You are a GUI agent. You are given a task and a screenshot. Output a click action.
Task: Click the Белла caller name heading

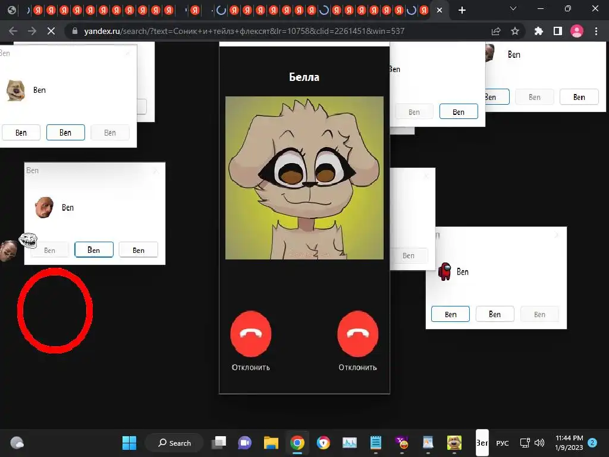click(304, 77)
